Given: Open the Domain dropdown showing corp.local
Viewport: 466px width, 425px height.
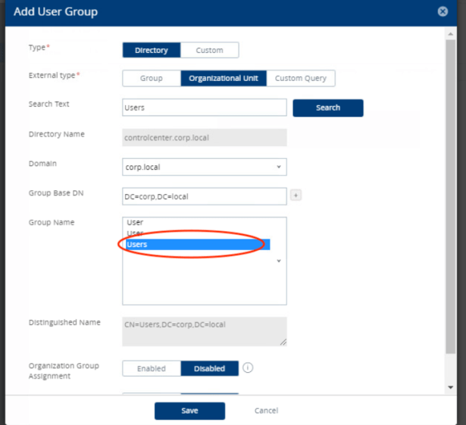Looking at the screenshot, I should 204,166.
